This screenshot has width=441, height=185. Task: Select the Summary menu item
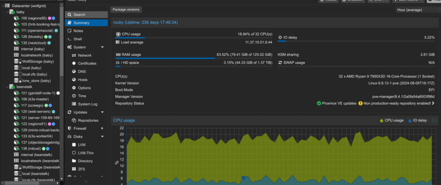(81, 23)
